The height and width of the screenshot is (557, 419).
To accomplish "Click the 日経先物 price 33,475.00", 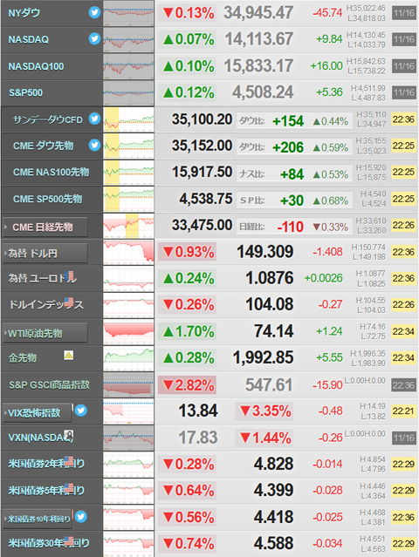I will coord(202,225).
